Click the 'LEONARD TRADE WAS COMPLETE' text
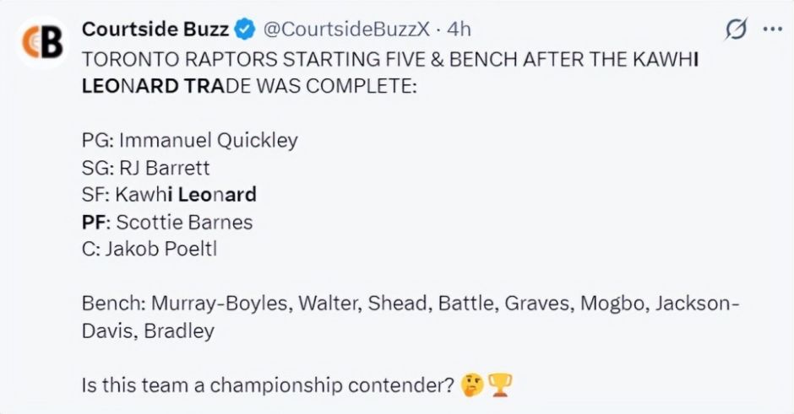This screenshot has width=794, height=414. 249,86
